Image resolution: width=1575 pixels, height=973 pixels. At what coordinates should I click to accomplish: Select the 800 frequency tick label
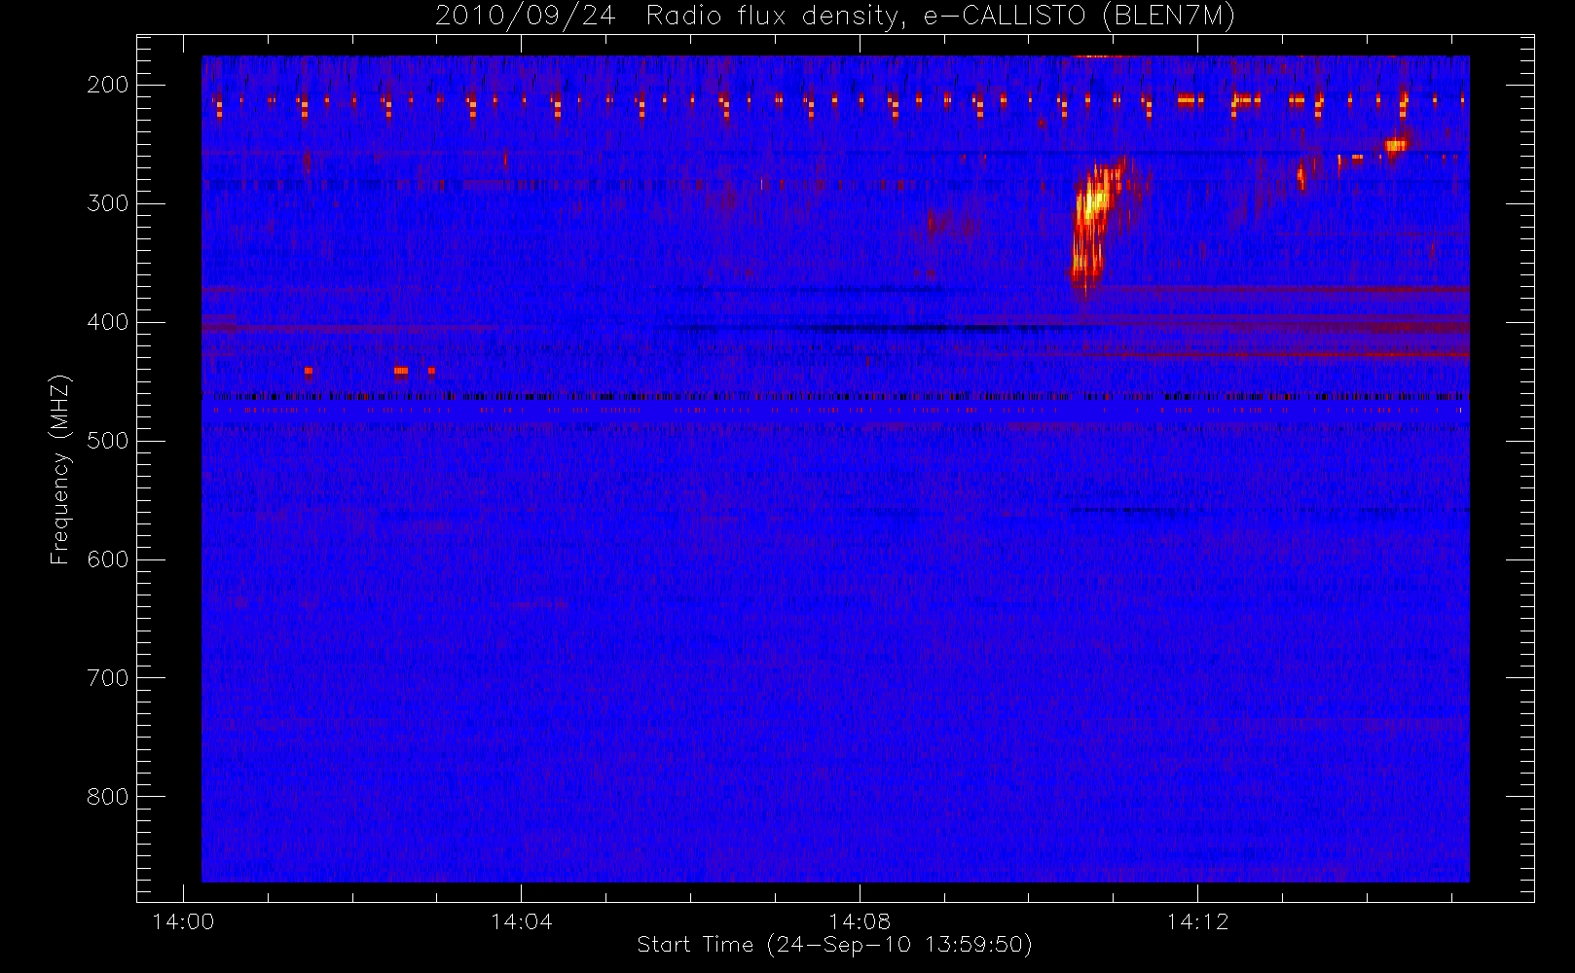[x=107, y=797]
